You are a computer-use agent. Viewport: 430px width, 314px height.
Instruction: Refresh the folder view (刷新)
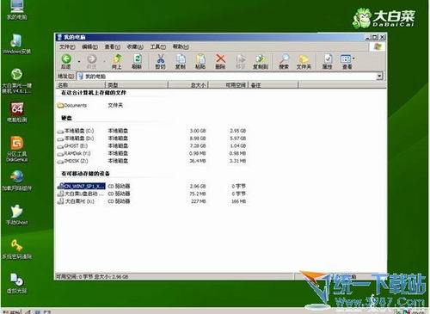click(137, 61)
